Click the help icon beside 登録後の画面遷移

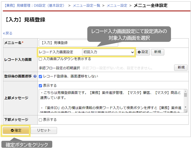point(35,76)
